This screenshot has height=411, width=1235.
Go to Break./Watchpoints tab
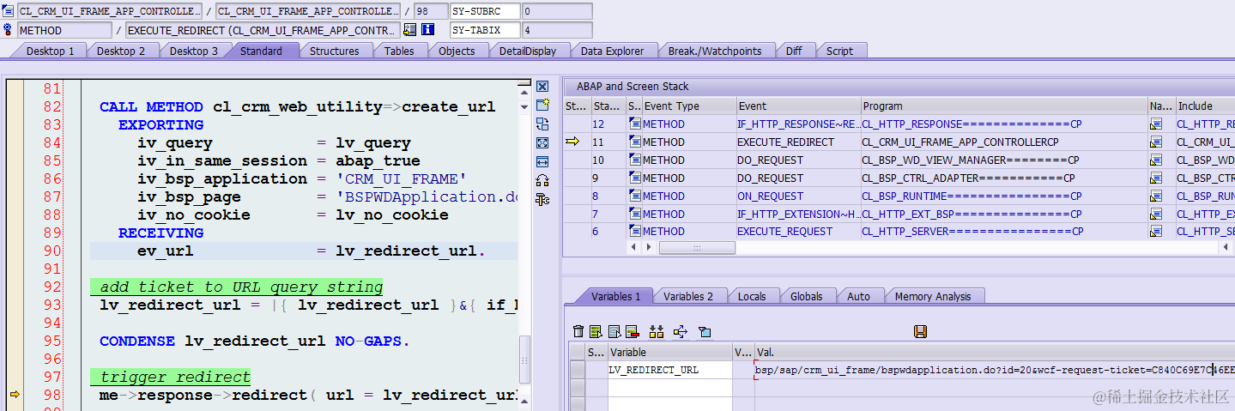click(x=715, y=51)
